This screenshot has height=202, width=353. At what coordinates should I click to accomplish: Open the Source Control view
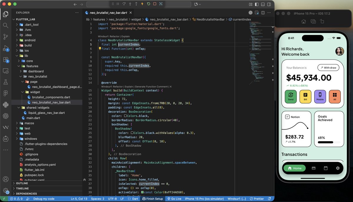tap(6, 37)
